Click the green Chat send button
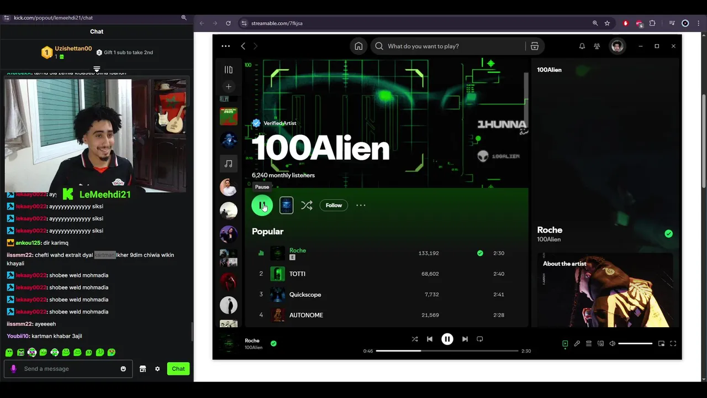Viewport: 707px width, 398px height. point(178,369)
